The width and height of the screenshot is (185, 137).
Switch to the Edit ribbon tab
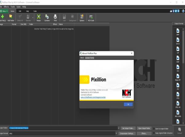[x=20, y=11]
